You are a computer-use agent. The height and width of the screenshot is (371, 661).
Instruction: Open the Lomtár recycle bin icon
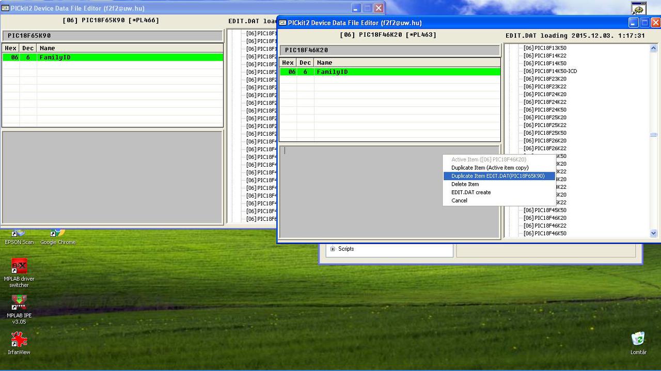tap(638, 343)
